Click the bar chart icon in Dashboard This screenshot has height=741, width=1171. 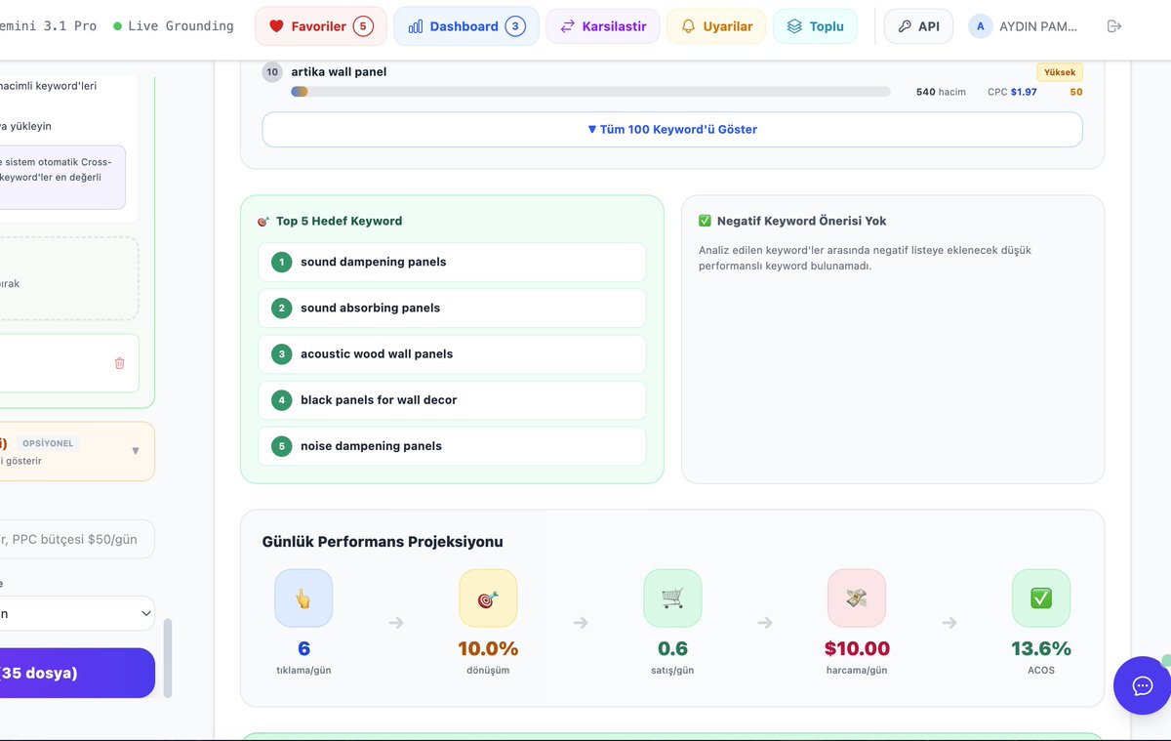[415, 26]
